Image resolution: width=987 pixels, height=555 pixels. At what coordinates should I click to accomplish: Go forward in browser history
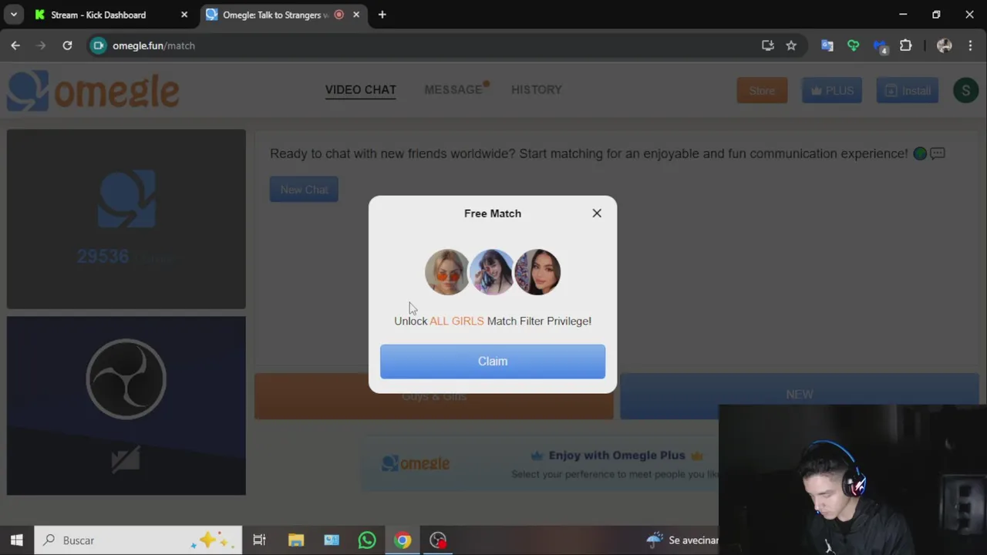[41, 45]
